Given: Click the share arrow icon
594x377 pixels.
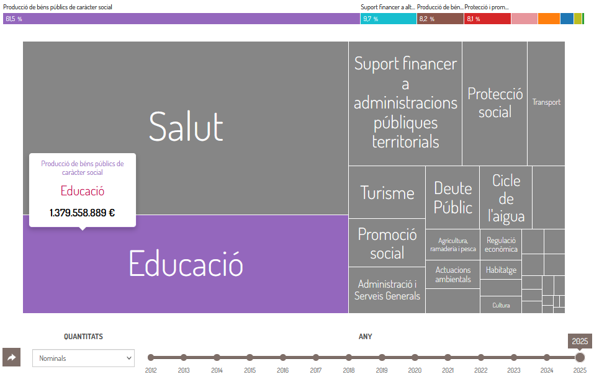Looking at the screenshot, I should click(x=11, y=358).
